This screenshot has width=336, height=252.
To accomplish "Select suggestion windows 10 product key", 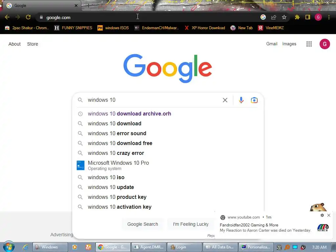I will pos(168,197).
